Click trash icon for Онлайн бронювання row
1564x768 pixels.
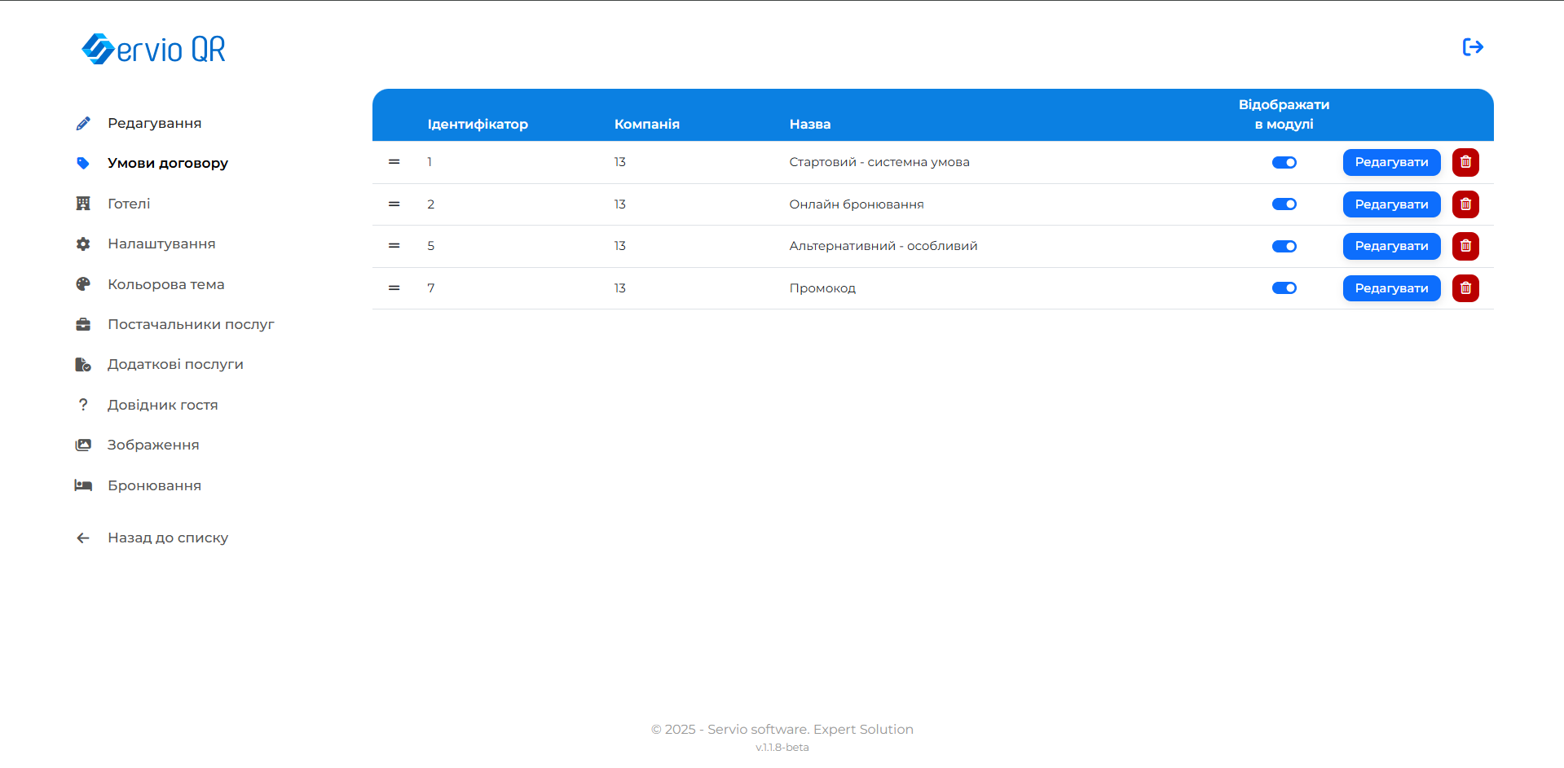[1465, 204]
